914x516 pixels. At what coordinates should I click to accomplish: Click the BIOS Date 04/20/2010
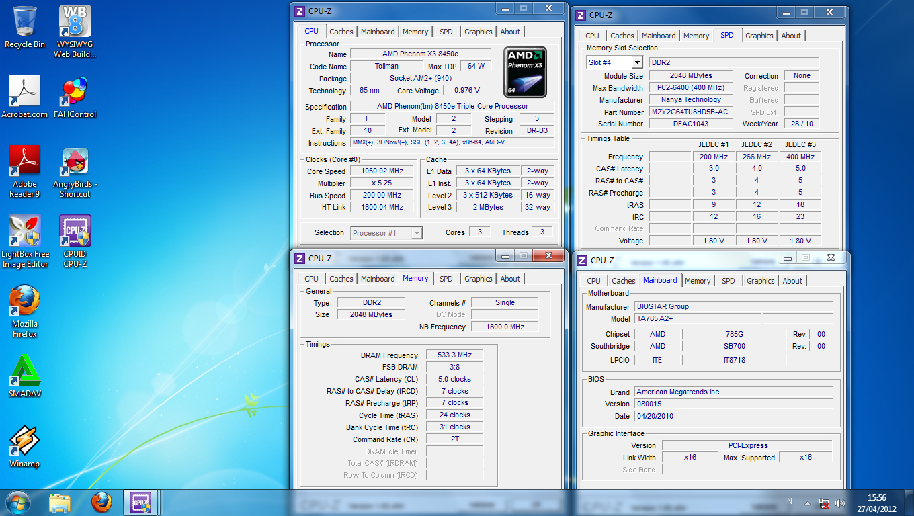(x=733, y=416)
